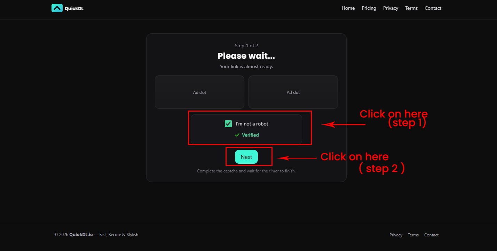This screenshot has width=497, height=251.
Task: Click the Verified status text
Action: 250,135
